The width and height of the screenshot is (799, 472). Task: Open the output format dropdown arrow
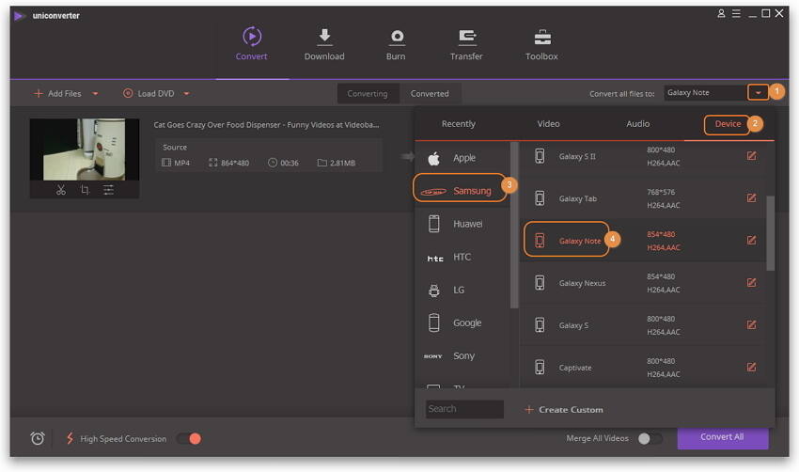click(758, 93)
